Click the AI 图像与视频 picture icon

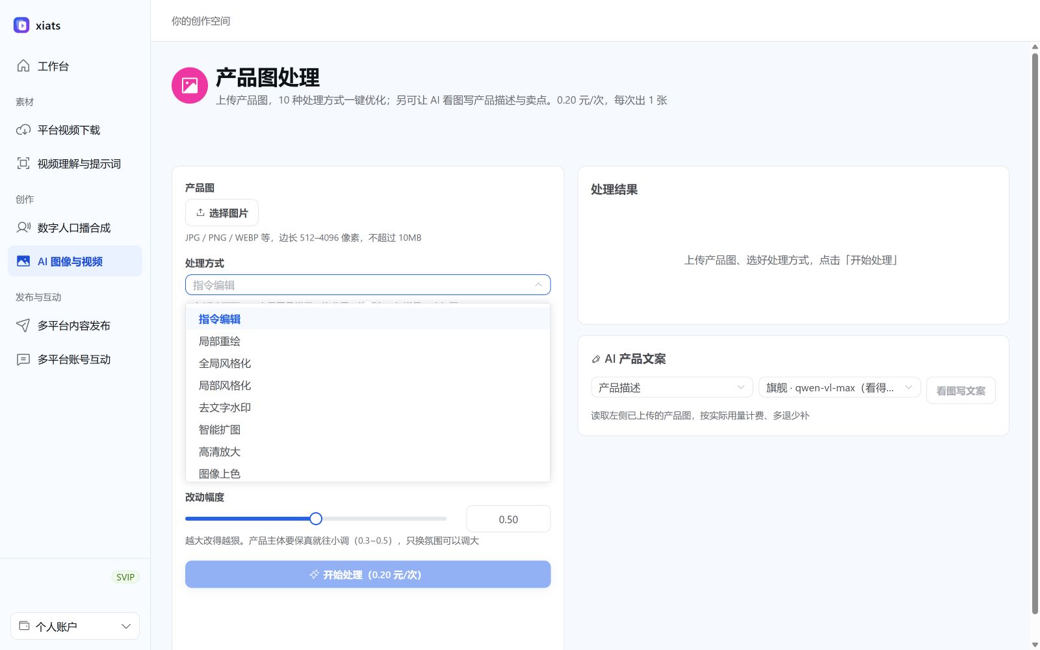click(23, 261)
